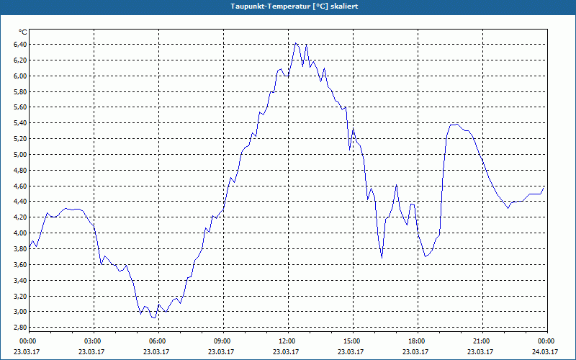This screenshot has height=360, width=576.
Task: Click the 18:00 x-axis time
Action: pyautogui.click(x=418, y=341)
